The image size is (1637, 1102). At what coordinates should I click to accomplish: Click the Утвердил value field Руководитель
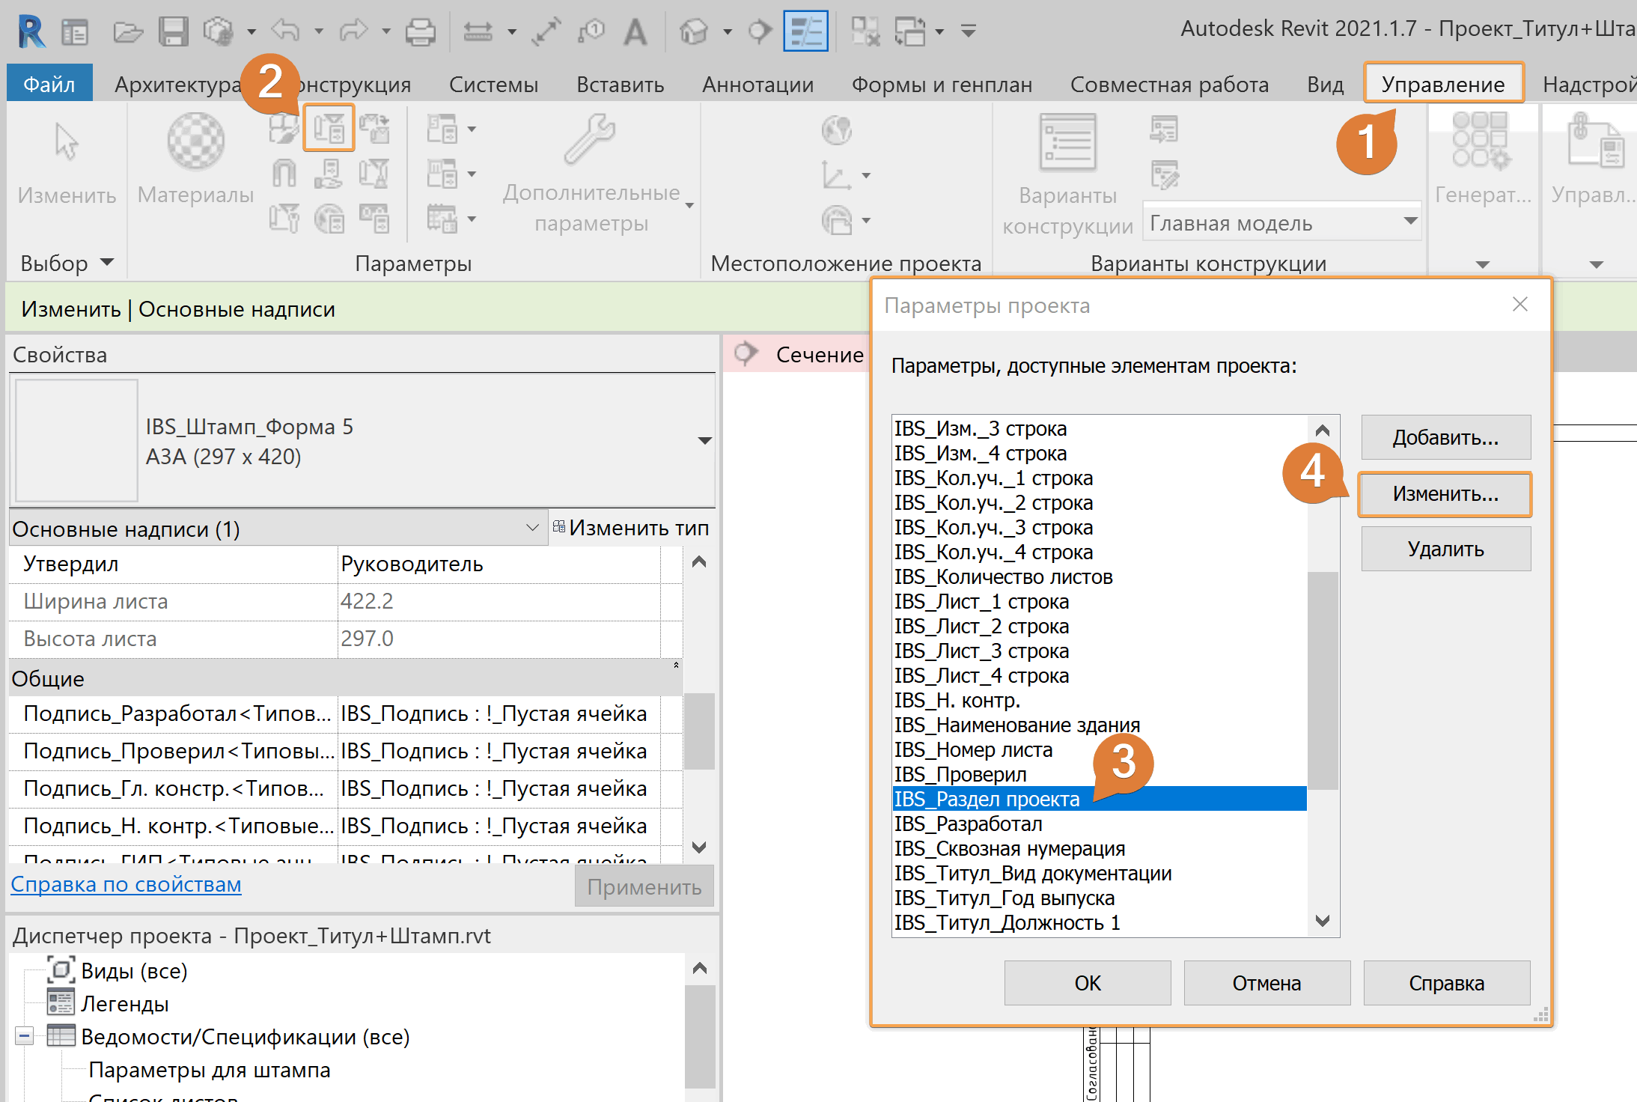[499, 564]
